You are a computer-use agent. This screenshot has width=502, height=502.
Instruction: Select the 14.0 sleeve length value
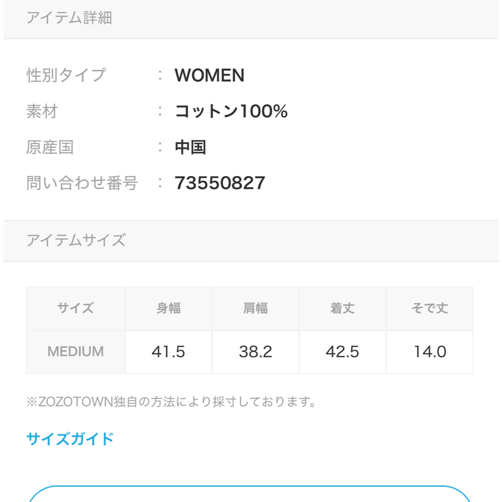coord(430,352)
